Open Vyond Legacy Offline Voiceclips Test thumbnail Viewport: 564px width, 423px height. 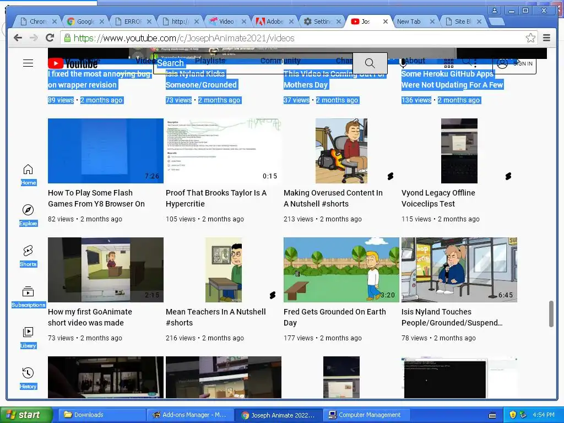coord(459,151)
